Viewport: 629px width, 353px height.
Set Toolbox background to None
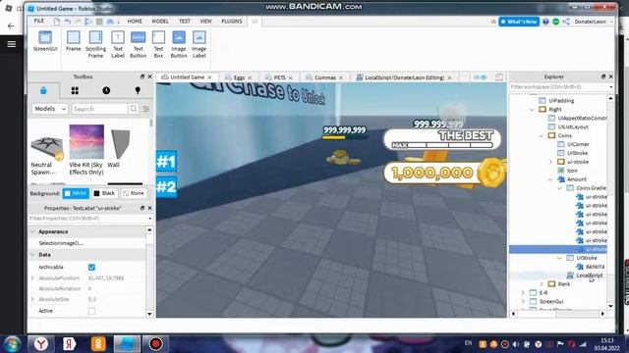tap(134, 193)
